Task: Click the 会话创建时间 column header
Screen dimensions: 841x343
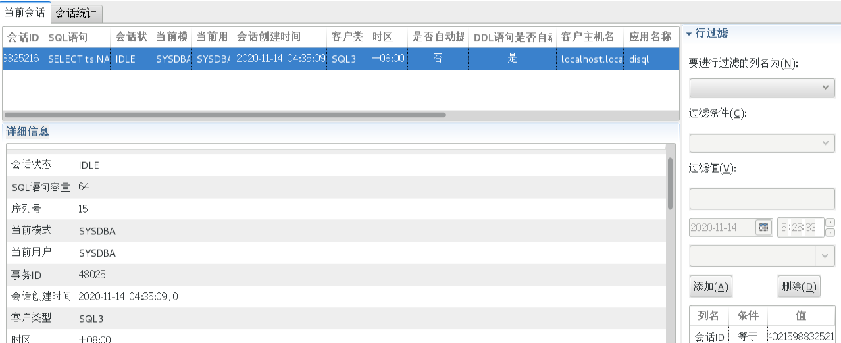Action: (280, 37)
